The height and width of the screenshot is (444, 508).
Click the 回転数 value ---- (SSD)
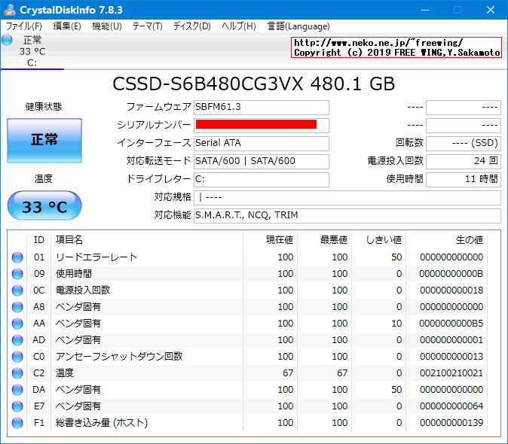click(464, 143)
